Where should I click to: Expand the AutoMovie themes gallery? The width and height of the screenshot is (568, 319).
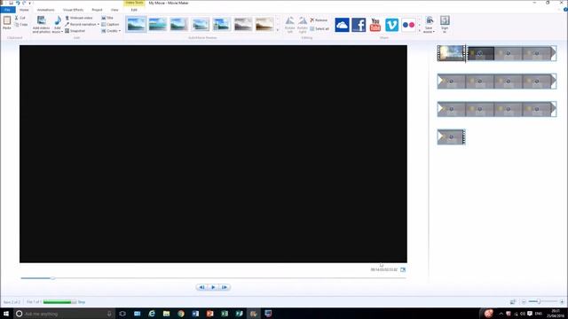(x=278, y=30)
